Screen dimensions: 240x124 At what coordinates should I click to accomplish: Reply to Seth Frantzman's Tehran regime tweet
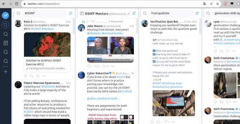[215, 102]
